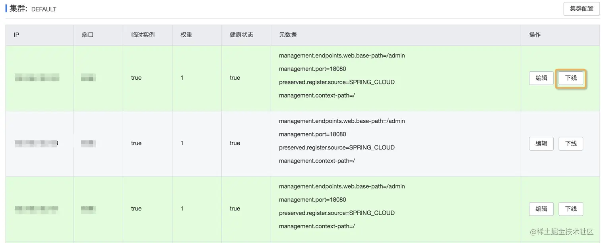
Task: Click the blurred IP address in first row
Action: tap(37, 78)
